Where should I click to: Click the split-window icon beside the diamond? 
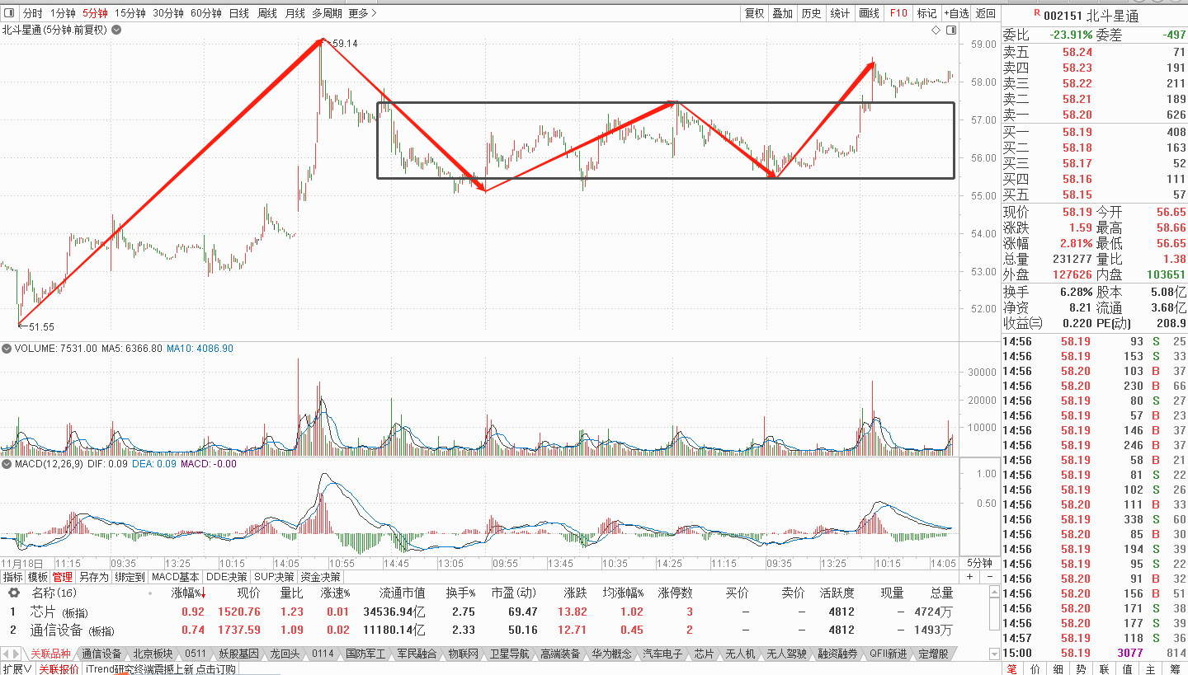pyautogui.click(x=950, y=30)
